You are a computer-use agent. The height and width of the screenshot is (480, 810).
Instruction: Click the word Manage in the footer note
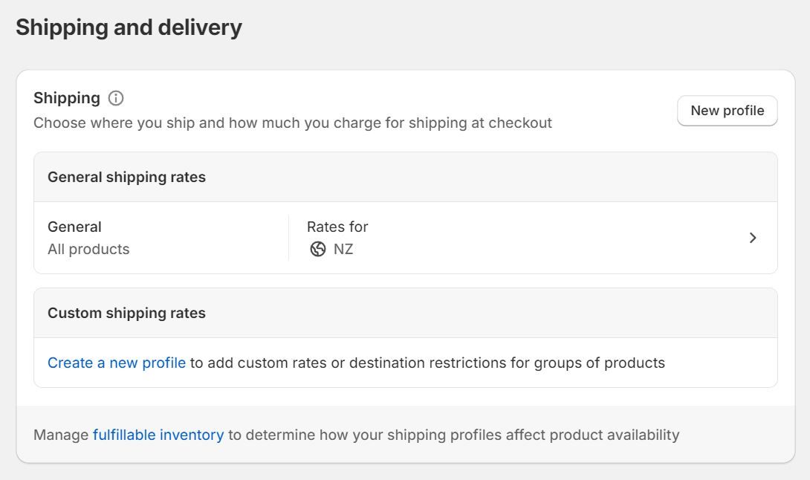pyautogui.click(x=61, y=435)
